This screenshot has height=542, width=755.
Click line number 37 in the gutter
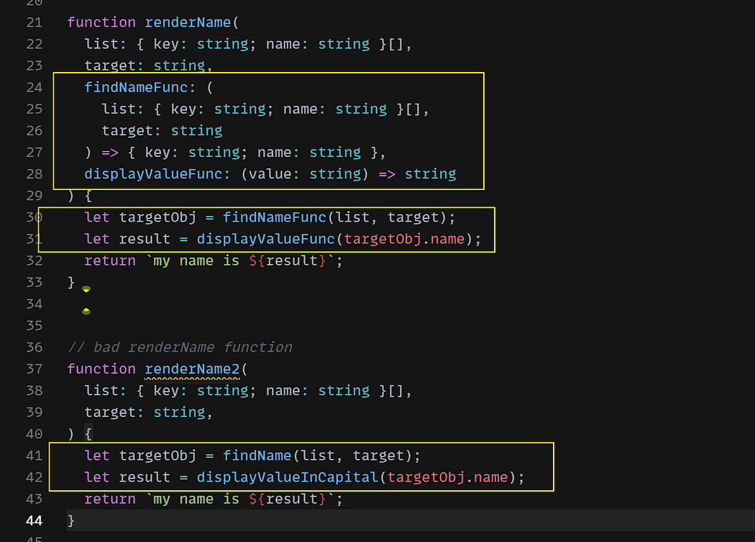35,369
